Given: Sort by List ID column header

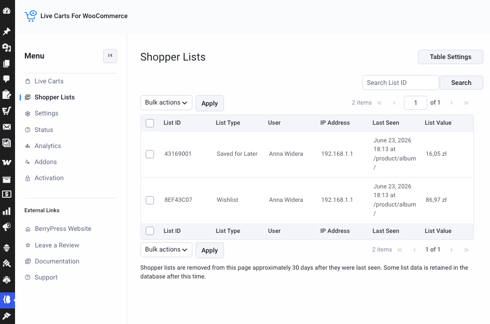Looking at the screenshot, I should (172, 123).
